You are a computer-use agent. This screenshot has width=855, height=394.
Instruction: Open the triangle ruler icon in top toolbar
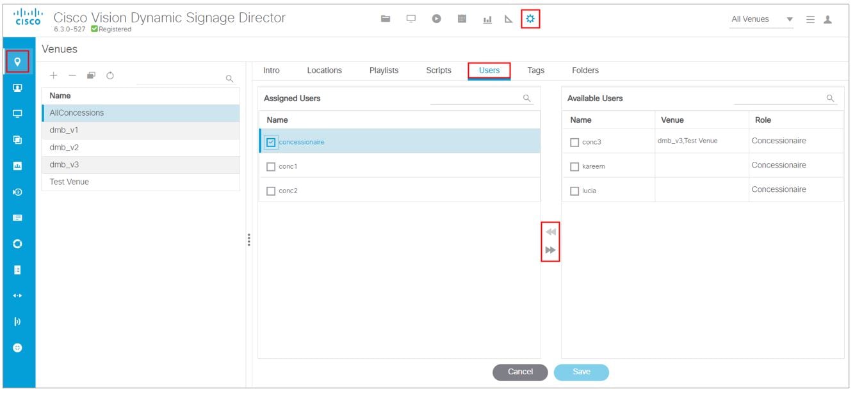click(509, 19)
